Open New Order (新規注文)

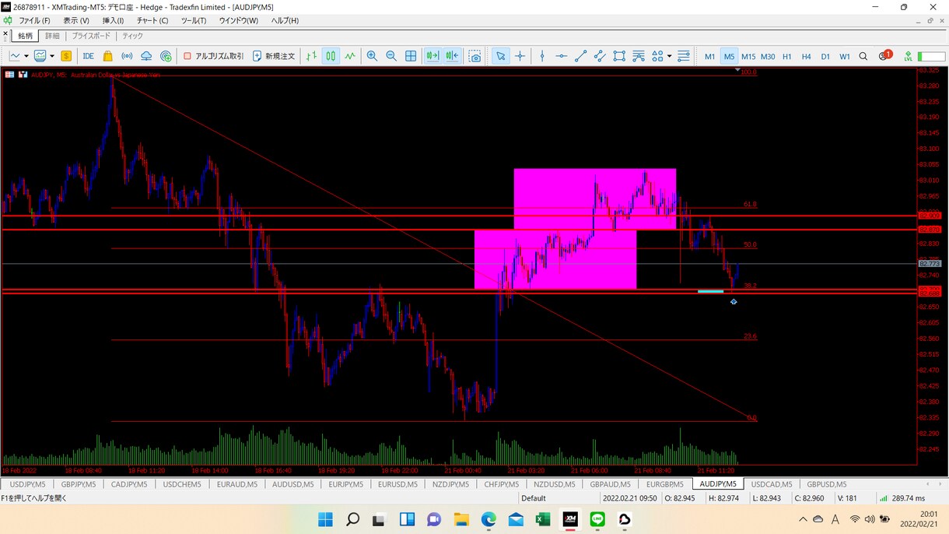point(274,56)
